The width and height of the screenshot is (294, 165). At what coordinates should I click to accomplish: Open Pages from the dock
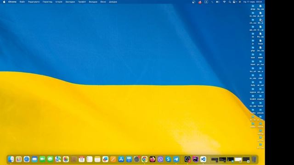[x=113, y=159]
